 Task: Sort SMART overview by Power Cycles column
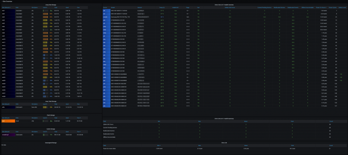333,8
